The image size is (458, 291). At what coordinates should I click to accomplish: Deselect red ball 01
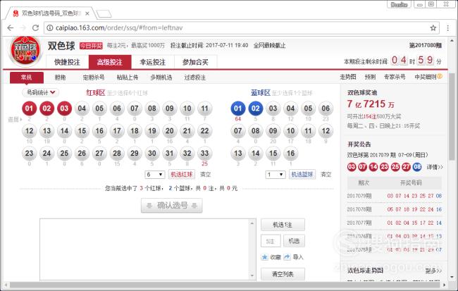[29, 109]
